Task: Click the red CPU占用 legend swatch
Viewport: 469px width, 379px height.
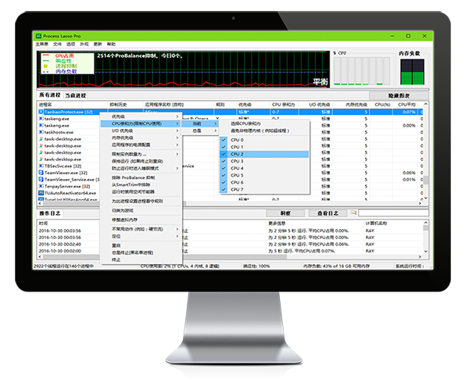Action: [46, 55]
